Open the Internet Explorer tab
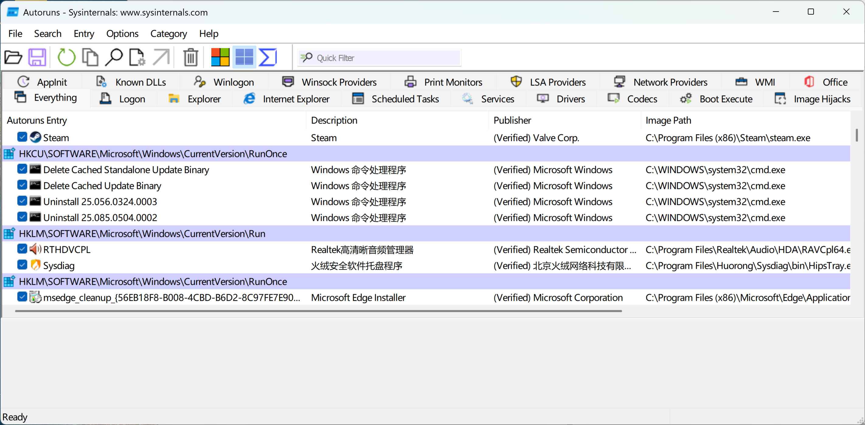This screenshot has width=865, height=425. point(287,99)
